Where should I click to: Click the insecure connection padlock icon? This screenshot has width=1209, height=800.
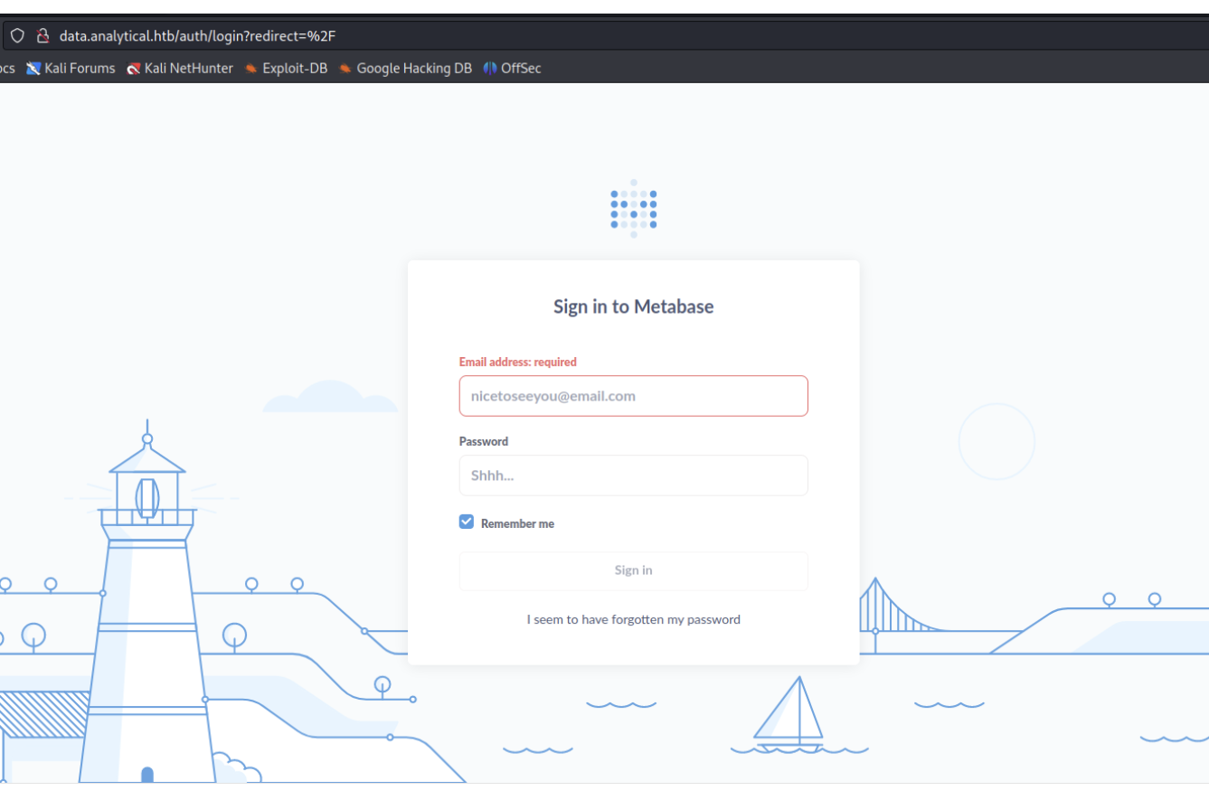[42, 36]
